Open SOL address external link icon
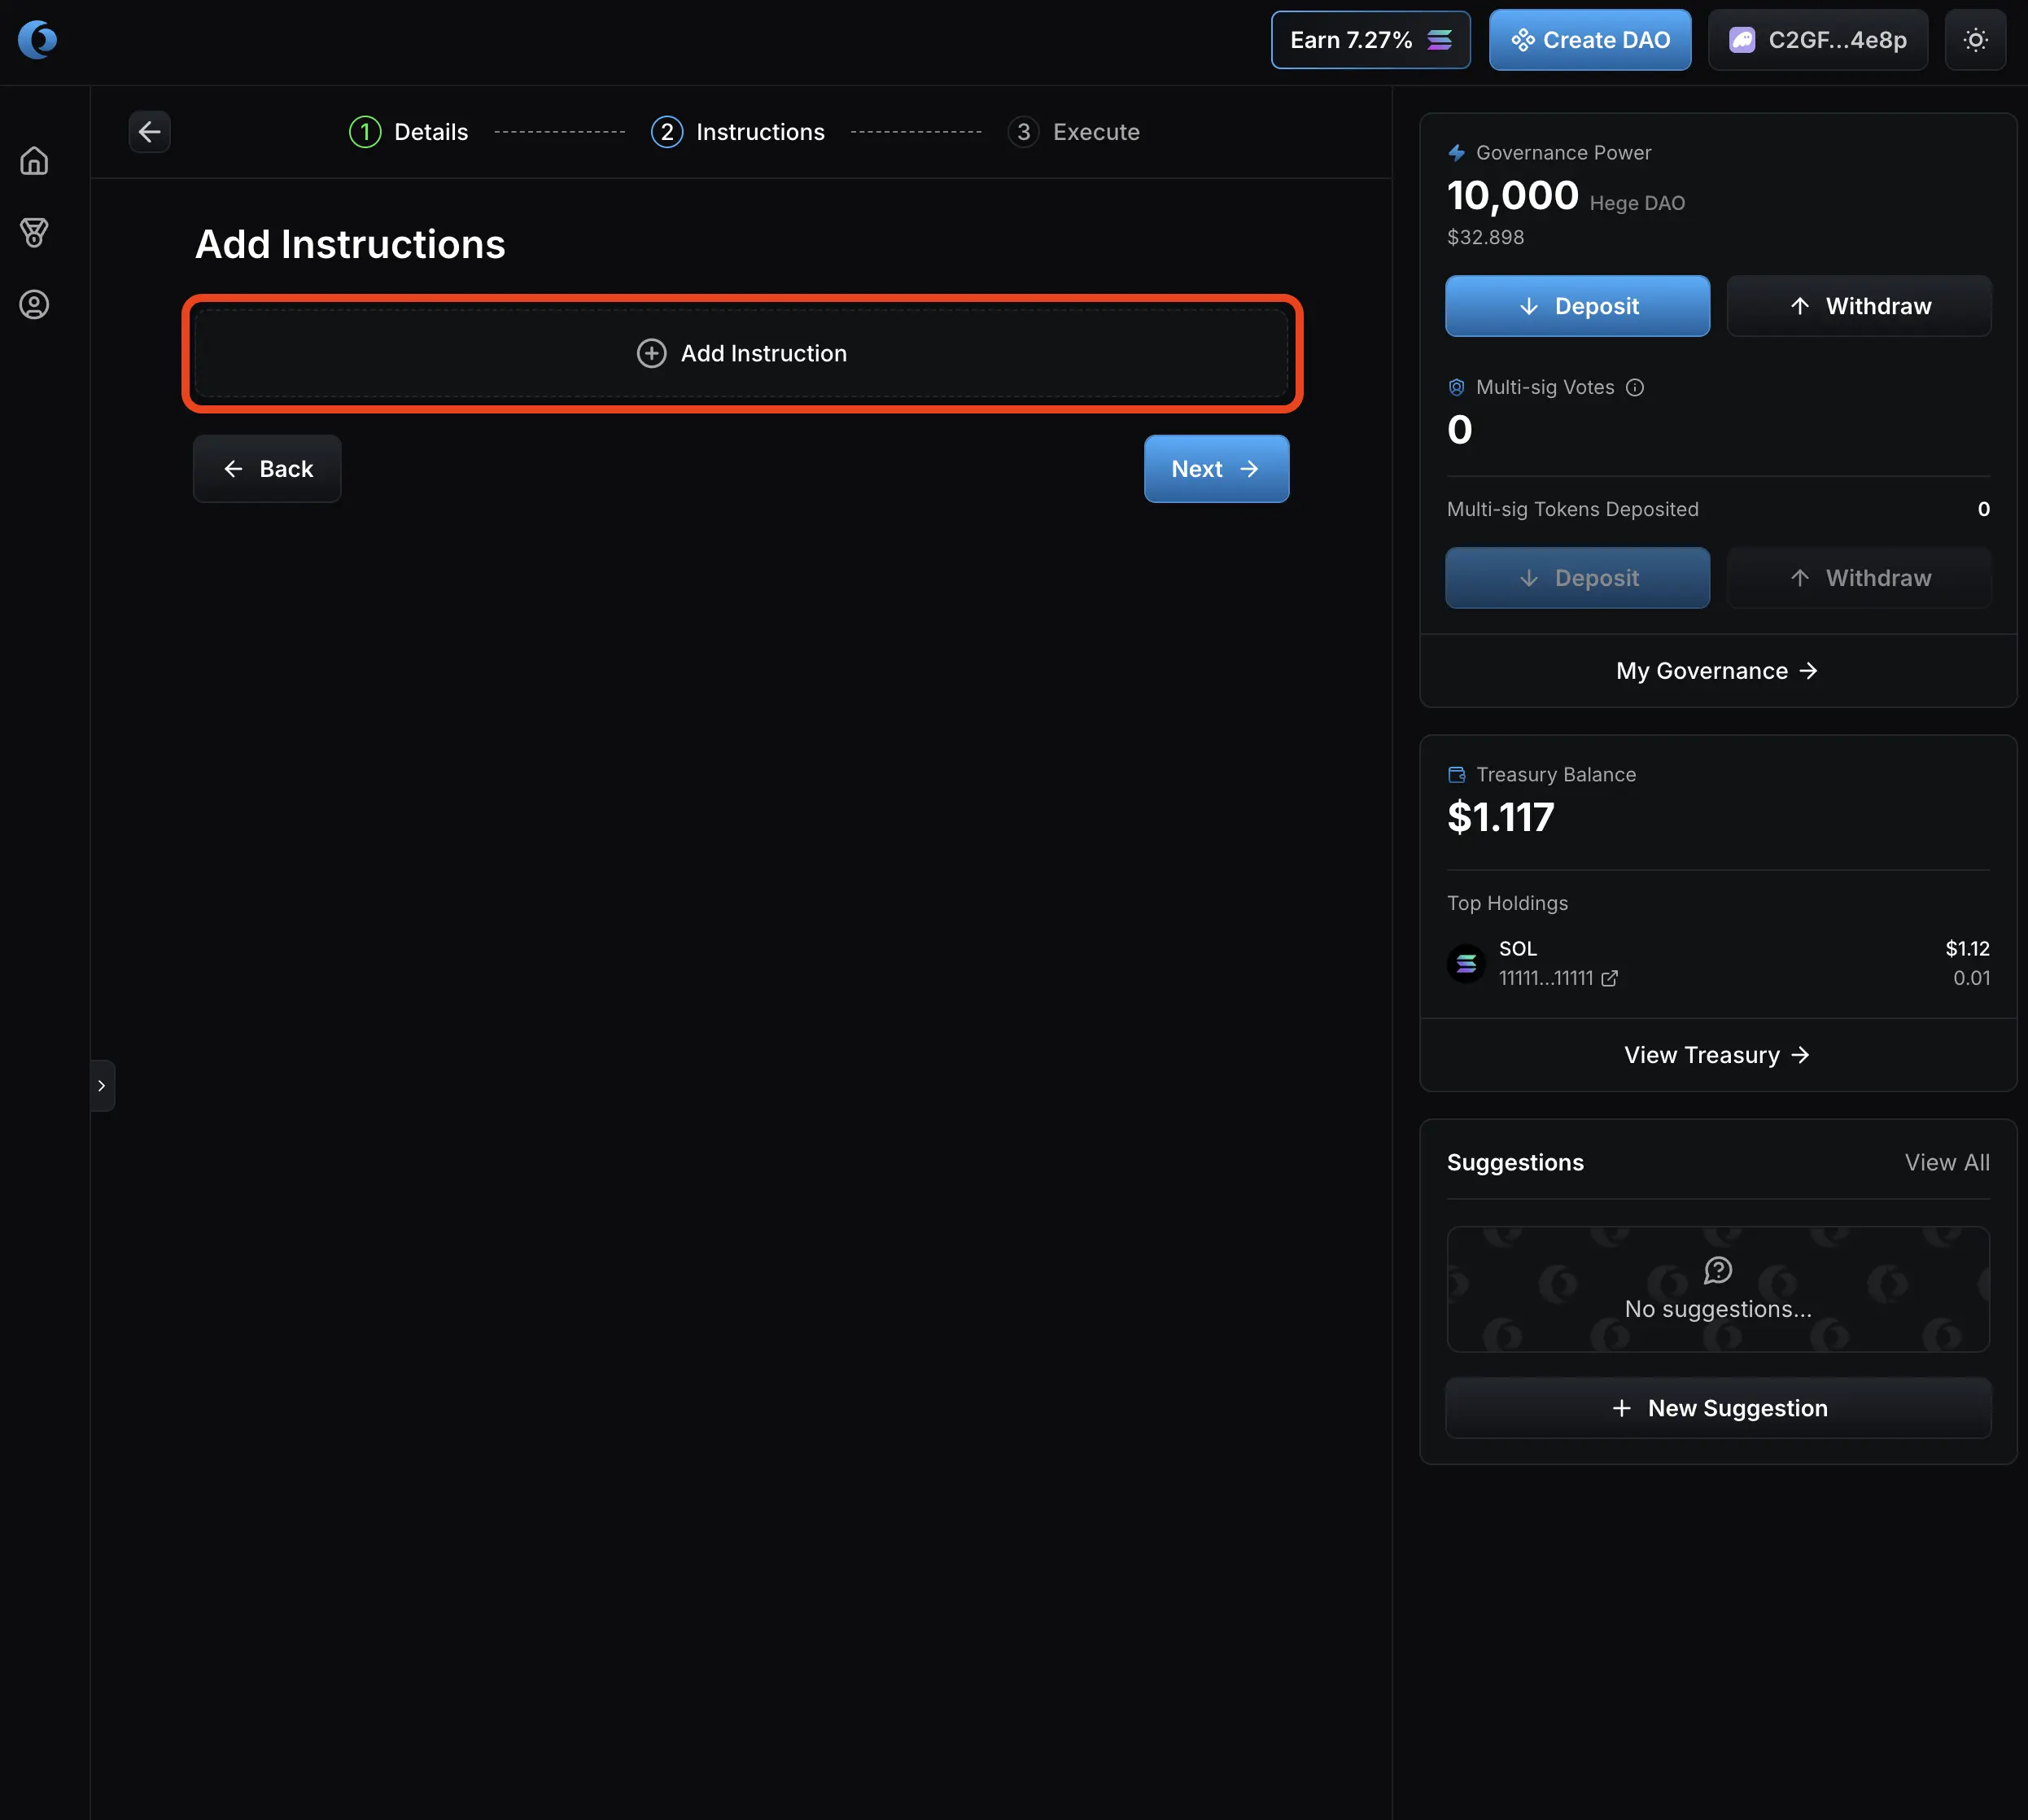 pos(1609,978)
